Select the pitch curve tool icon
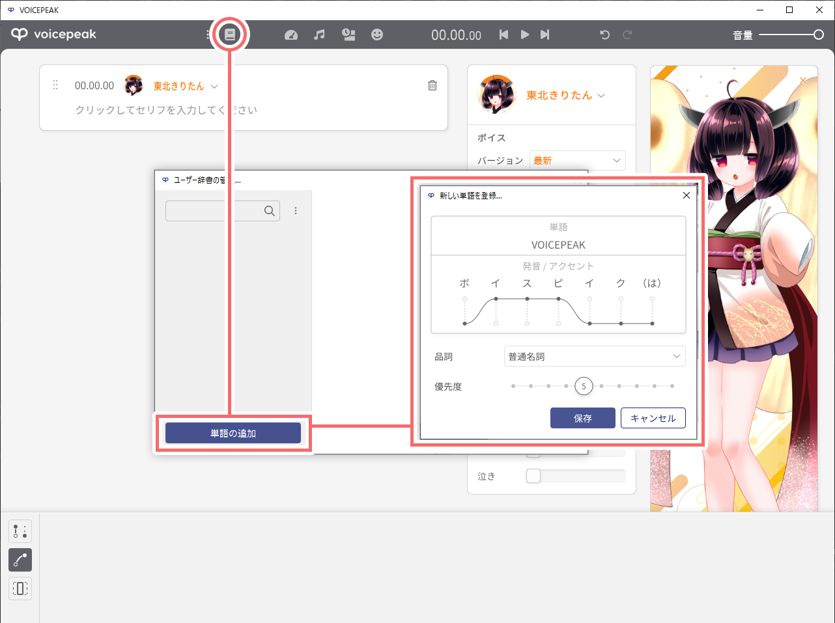 coord(20,560)
